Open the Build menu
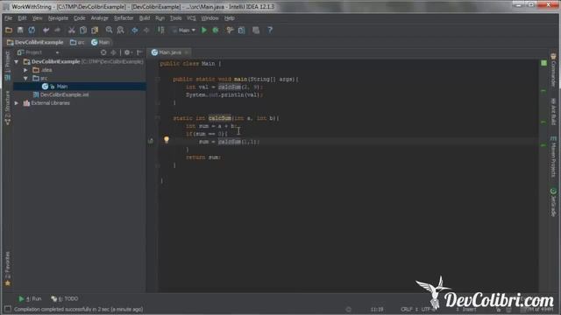Image resolution: width=561 pixels, height=315 pixels. 145,17
